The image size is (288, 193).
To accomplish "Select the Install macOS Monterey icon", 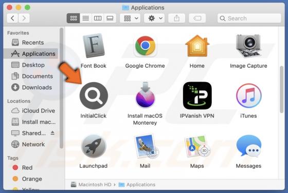I will click(145, 95).
